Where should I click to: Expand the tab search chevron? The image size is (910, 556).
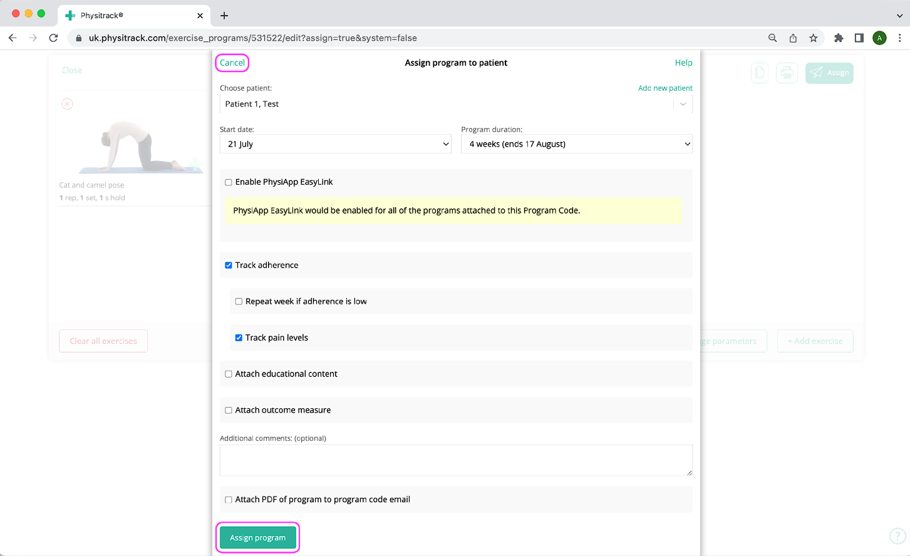coord(900,16)
